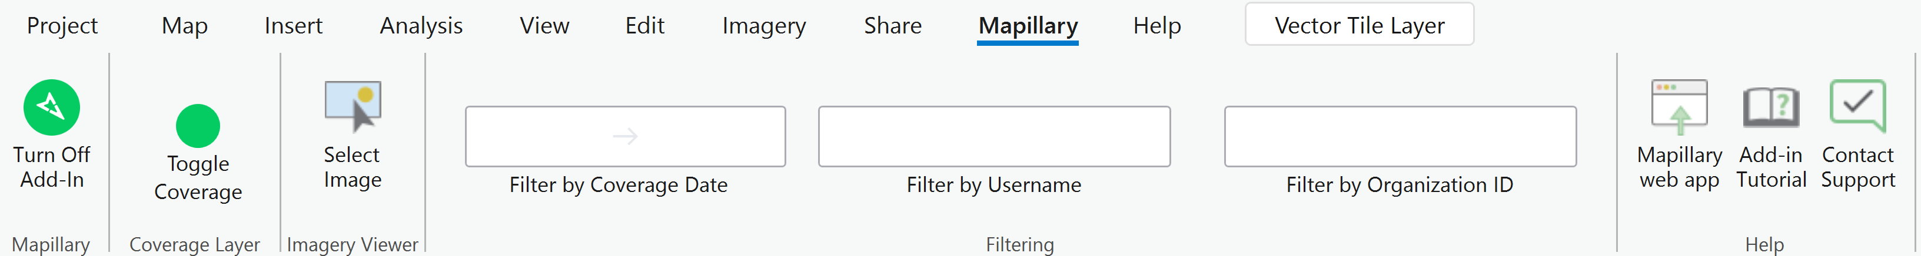Screen dimensions: 1921x256
Task: Open the Help menu tab
Action: coord(1156,26)
